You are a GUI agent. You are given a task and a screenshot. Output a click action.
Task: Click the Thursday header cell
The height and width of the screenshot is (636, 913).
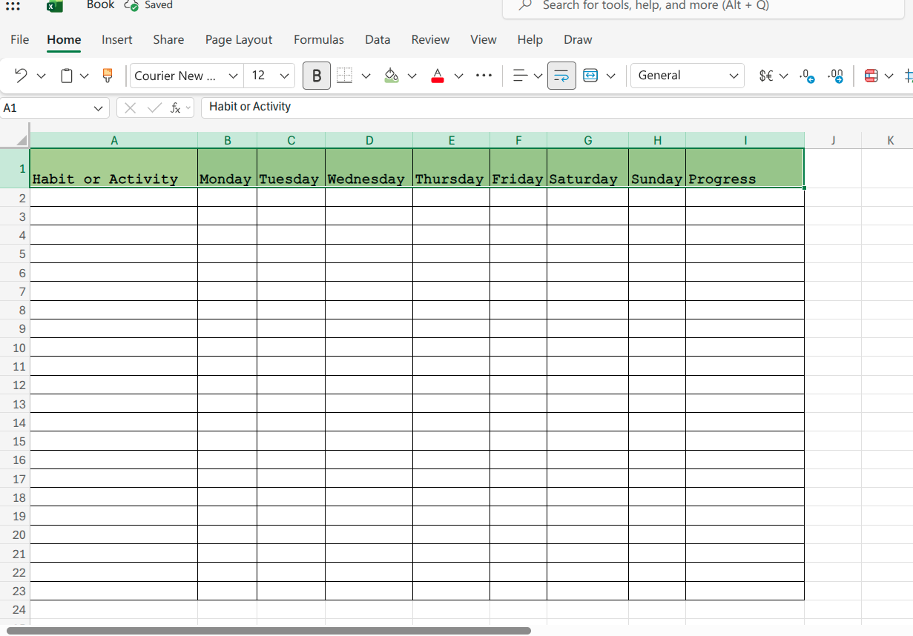451,168
